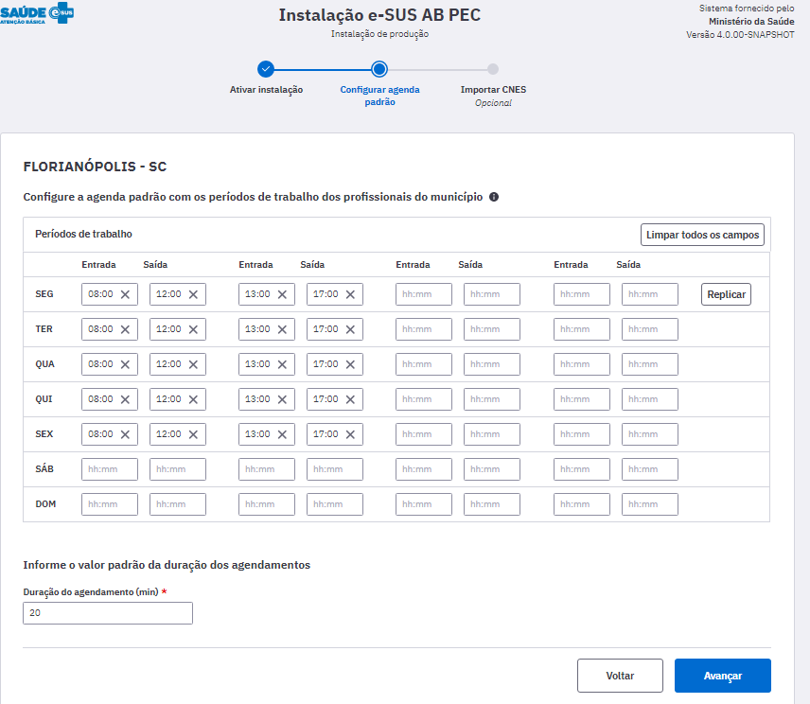
Task: Select the Configurar agenda padrão step circle
Action: (x=379, y=69)
